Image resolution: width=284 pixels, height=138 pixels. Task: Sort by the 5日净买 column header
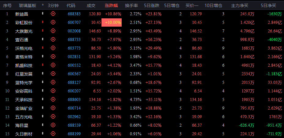click(x=268, y=6)
